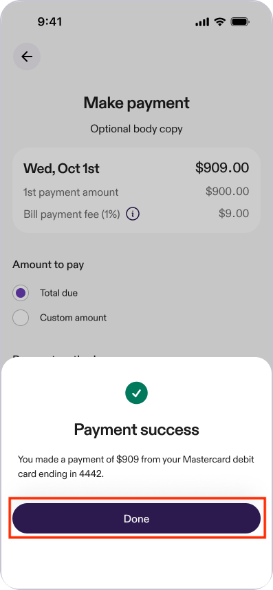The height and width of the screenshot is (590, 273).
Task: Select the Custom amount radio button
Action: (21, 318)
